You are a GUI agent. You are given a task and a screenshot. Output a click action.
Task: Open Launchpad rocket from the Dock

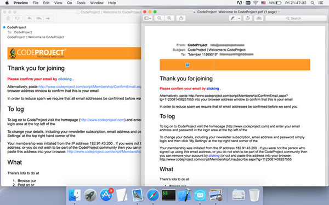pos(90,195)
